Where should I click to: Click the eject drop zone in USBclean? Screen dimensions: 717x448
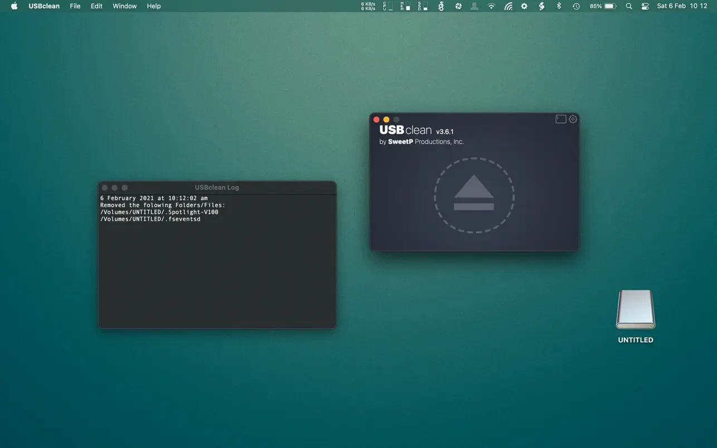474,196
